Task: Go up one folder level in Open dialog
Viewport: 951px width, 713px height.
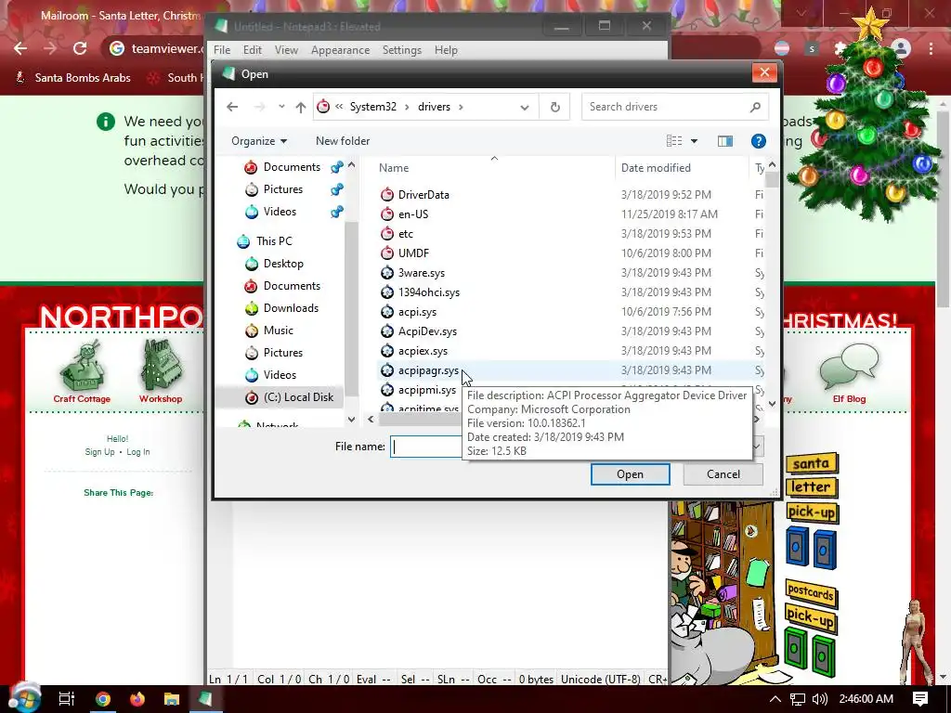Action: tap(301, 107)
